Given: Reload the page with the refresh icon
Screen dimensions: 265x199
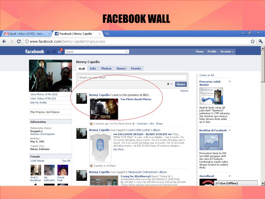Looking at the screenshot, I should click(19, 41).
